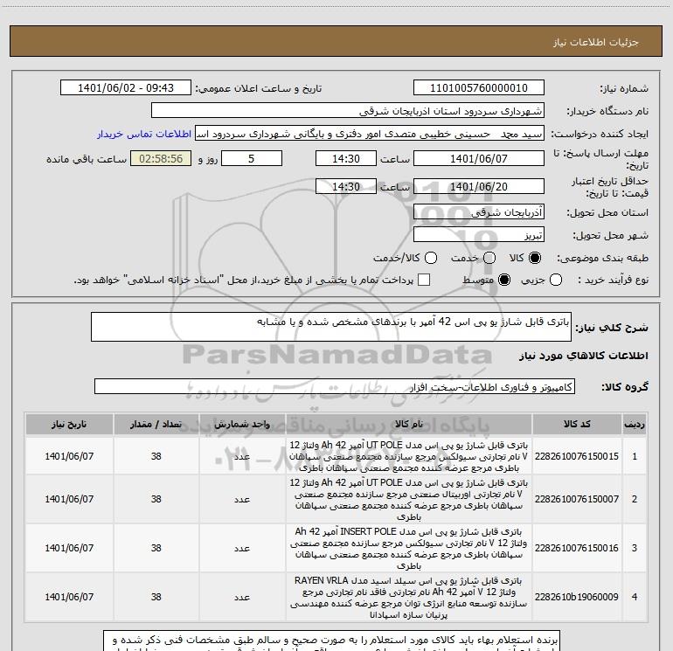Viewport: 673px width, 651px height.
Task: Click the buyer notes text box at bottom
Action: tap(331, 641)
